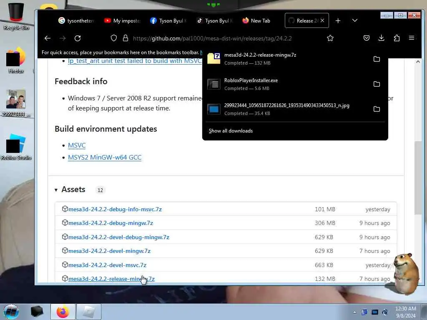The width and height of the screenshot is (427, 320).
Task: Select the Roblox Studio desktop shortcut
Action: tap(16, 147)
